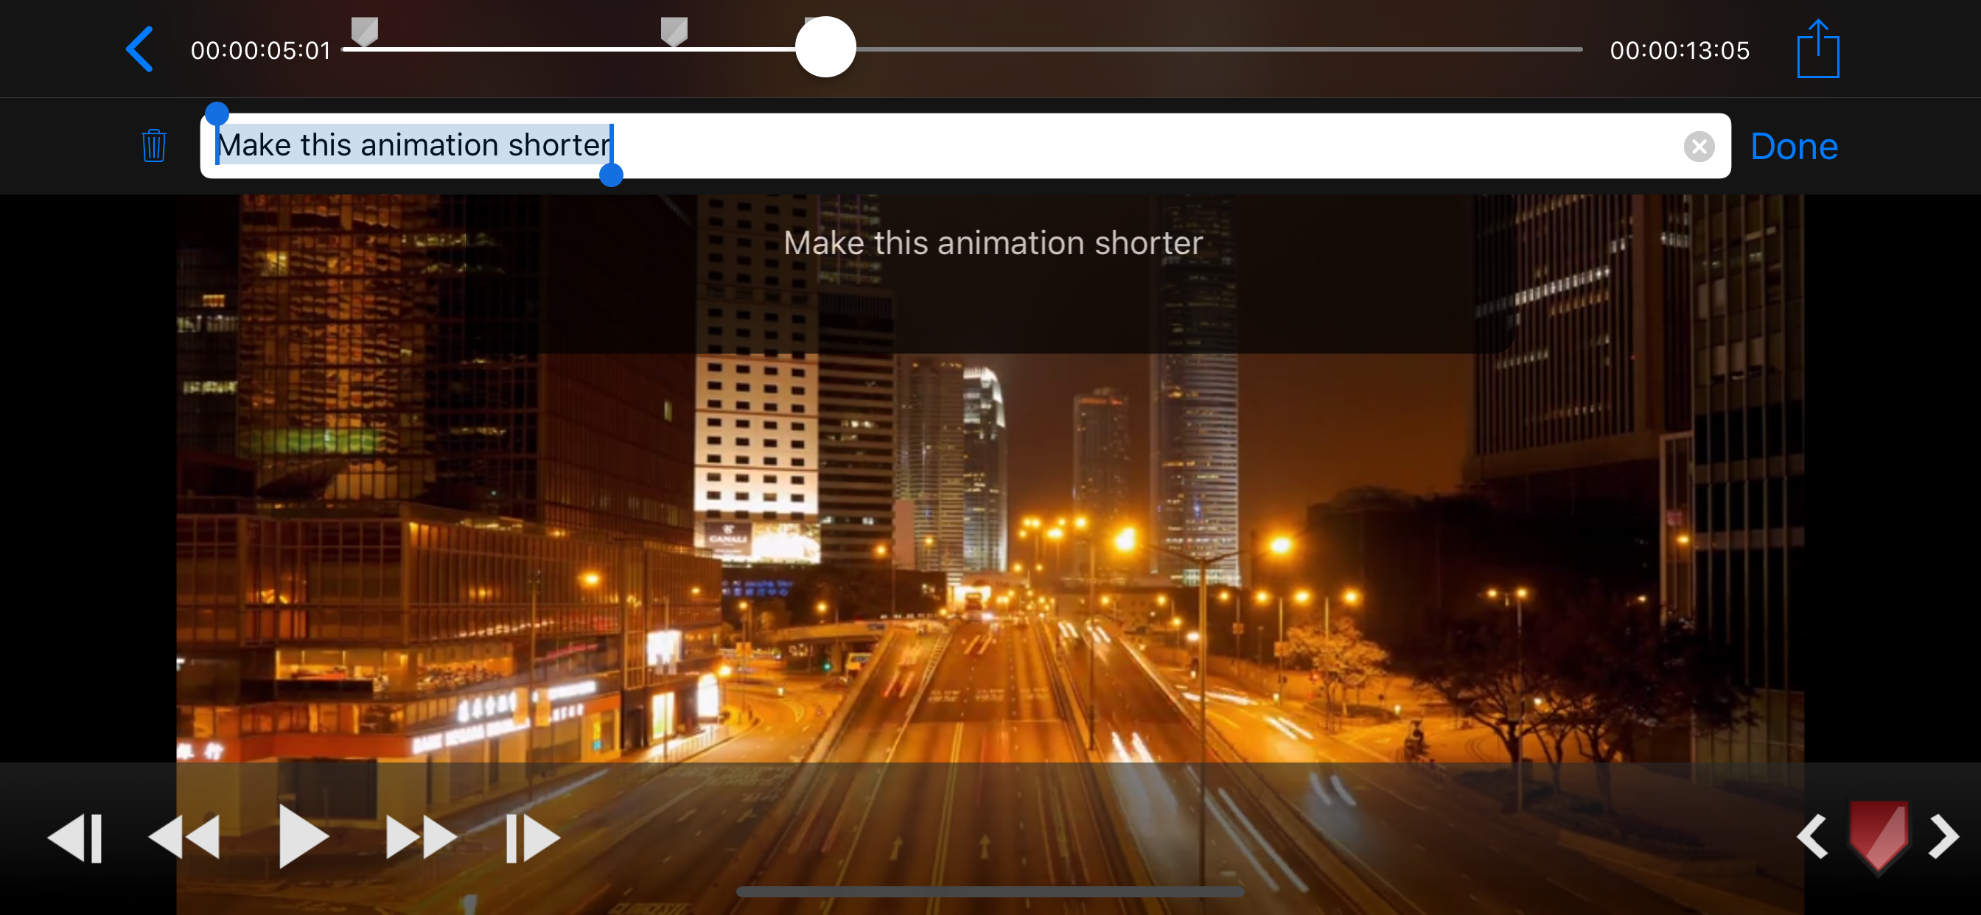Clear the marker text field
The height and width of the screenshot is (915, 1981).
(x=1698, y=146)
